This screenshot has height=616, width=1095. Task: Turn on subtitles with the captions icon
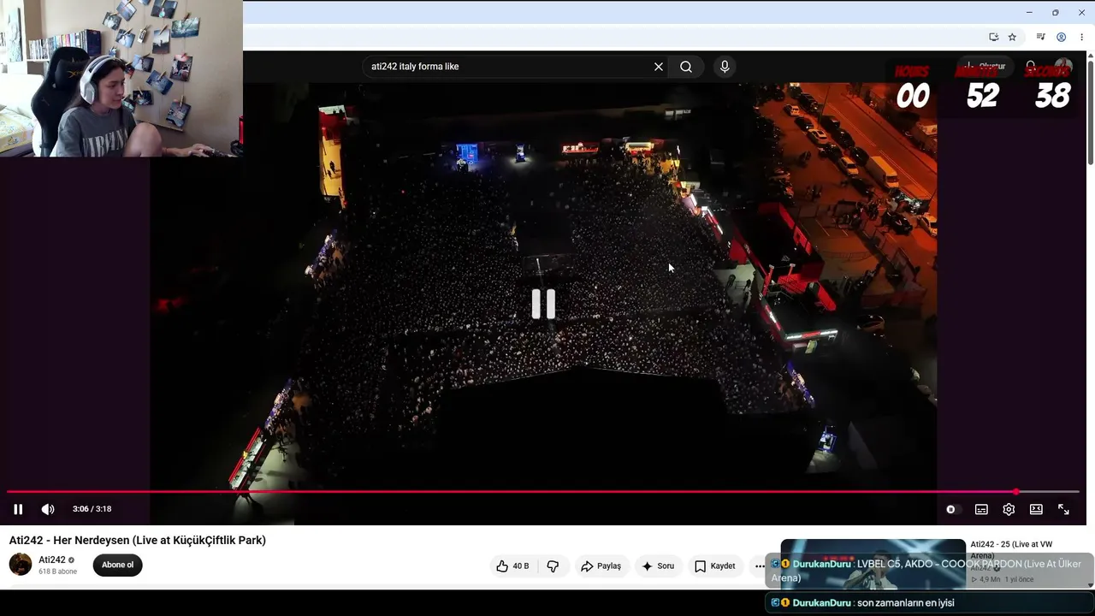point(981,509)
